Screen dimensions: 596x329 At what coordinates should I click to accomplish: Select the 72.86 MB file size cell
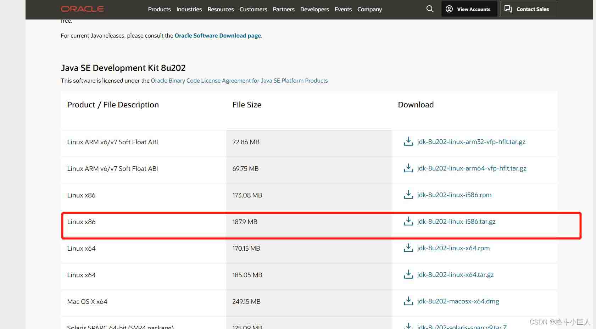(x=309, y=143)
